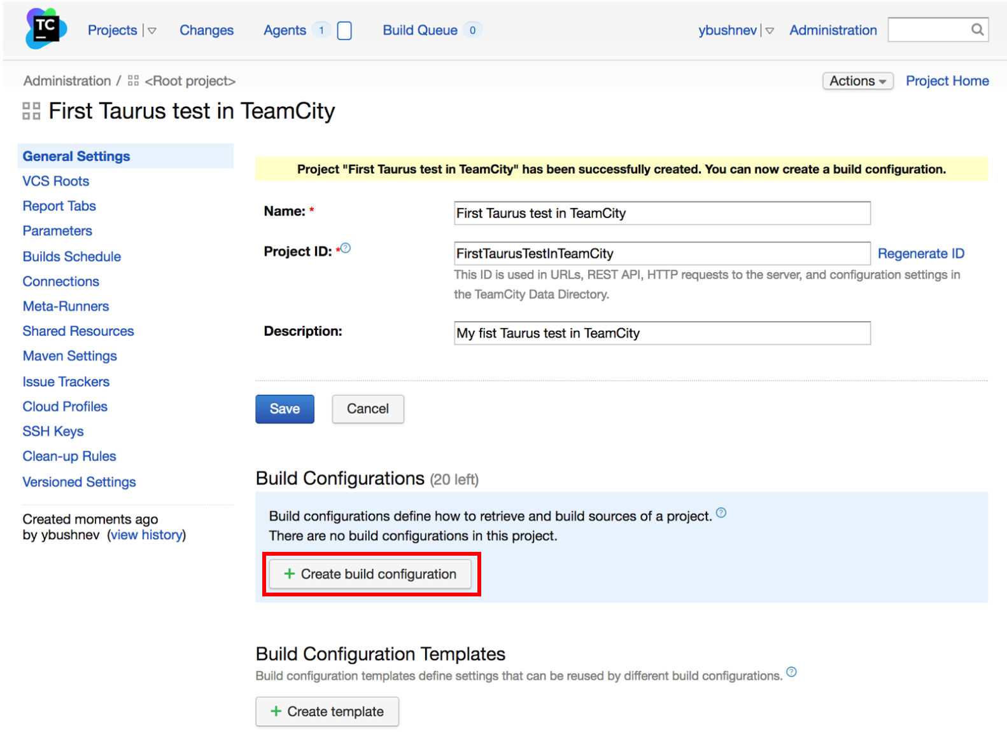Open Versioned Settings
This screenshot has width=1007, height=749.
[x=79, y=482]
